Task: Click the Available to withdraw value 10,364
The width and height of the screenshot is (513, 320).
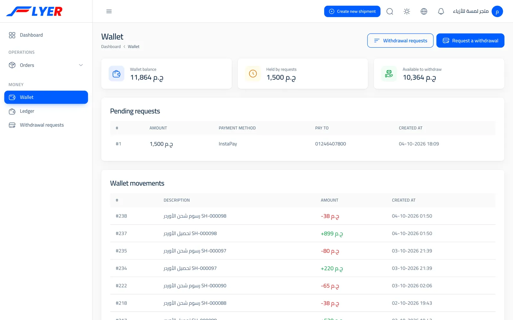Action: (x=419, y=78)
